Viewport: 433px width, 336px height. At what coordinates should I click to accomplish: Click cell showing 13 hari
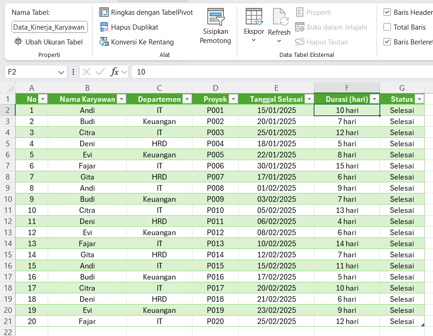coord(347,210)
